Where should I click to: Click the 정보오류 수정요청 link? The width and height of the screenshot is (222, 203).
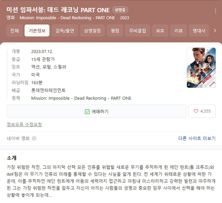click(24, 124)
